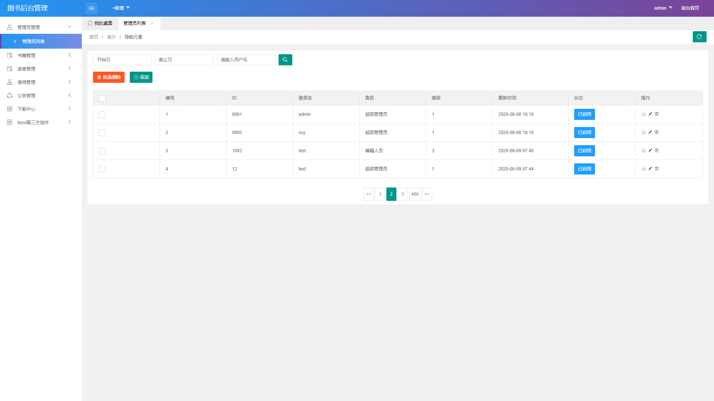The image size is (714, 401).
Task: Toggle the sidebar hamburger menu icon
Action: point(91,8)
